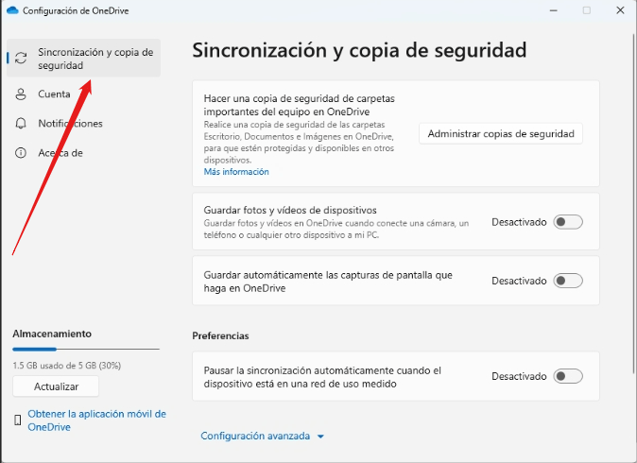This screenshot has width=637, height=463.
Task: Click the storage usage progress bar
Action: click(86, 349)
